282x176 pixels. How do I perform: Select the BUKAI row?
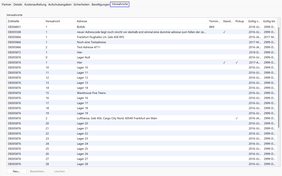(x=81, y=27)
